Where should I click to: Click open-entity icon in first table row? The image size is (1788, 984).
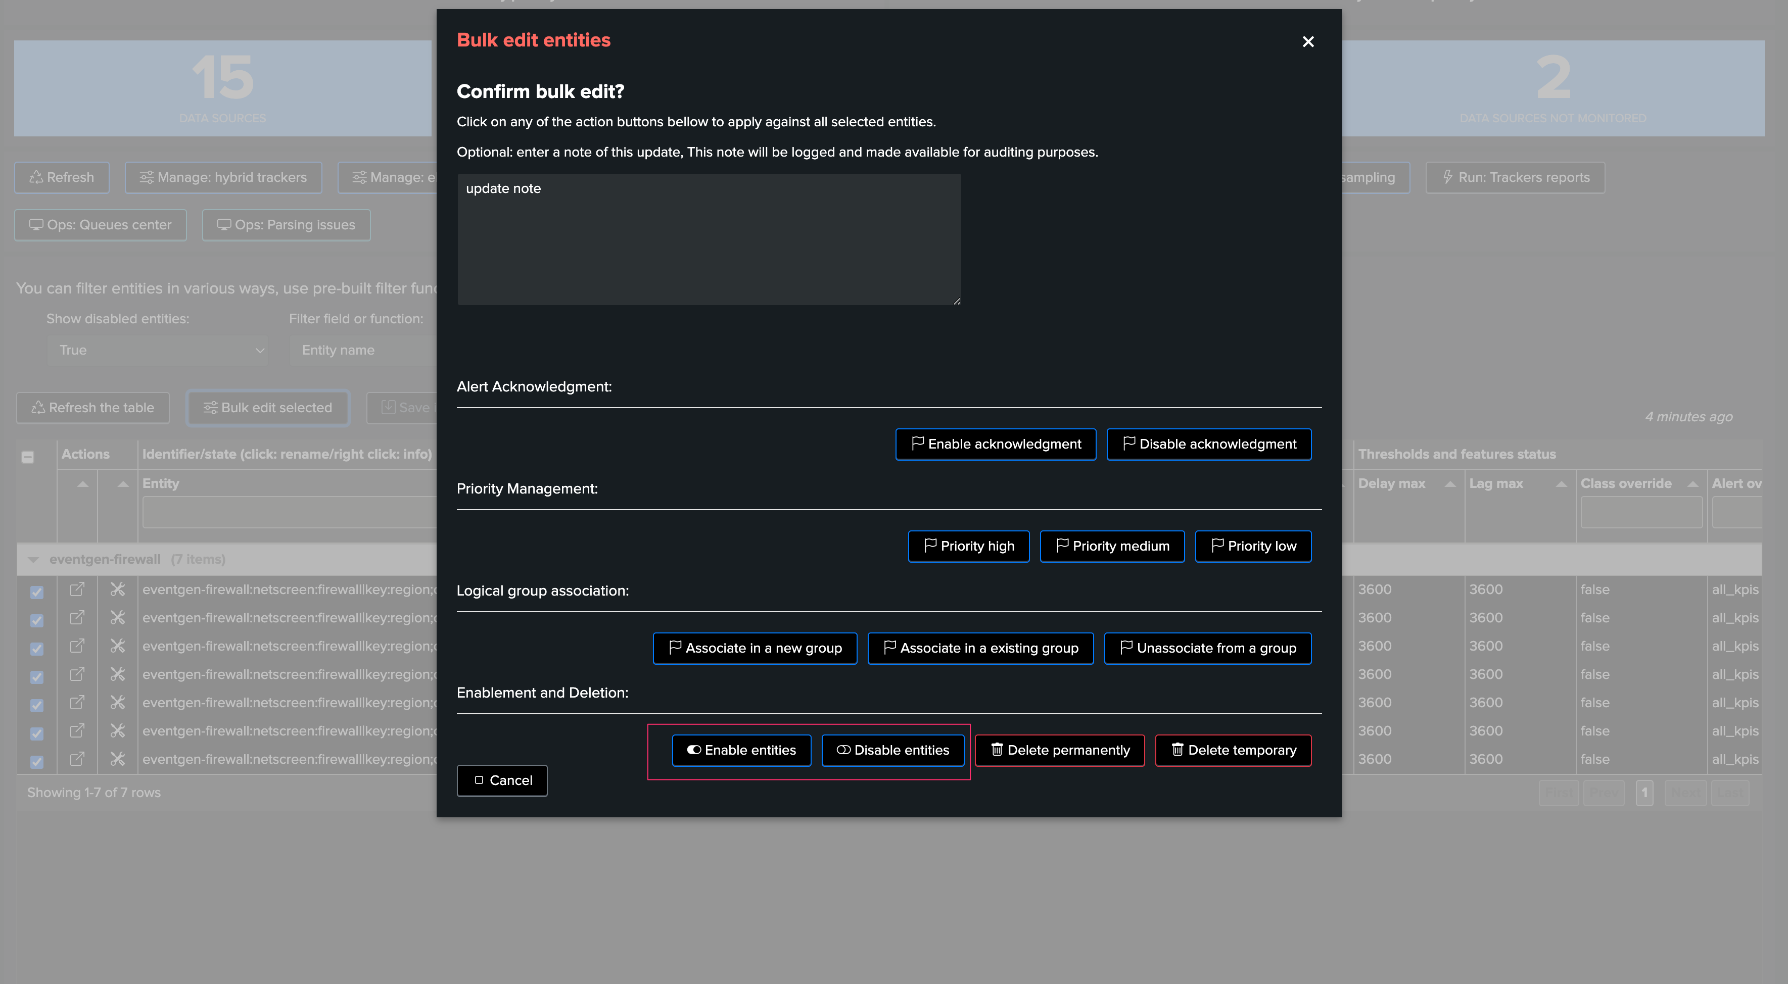click(x=77, y=589)
